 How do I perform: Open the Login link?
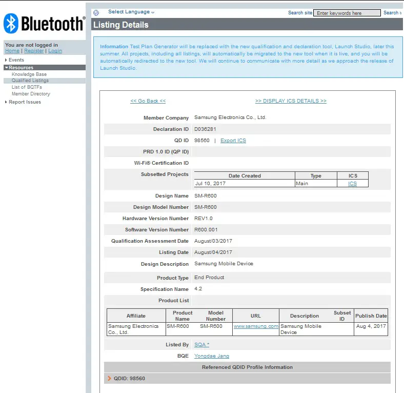(55, 51)
